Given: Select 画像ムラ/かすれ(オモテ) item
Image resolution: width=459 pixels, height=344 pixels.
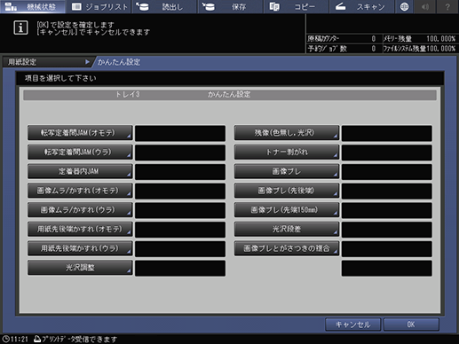Looking at the screenshot, I should pos(80,191).
